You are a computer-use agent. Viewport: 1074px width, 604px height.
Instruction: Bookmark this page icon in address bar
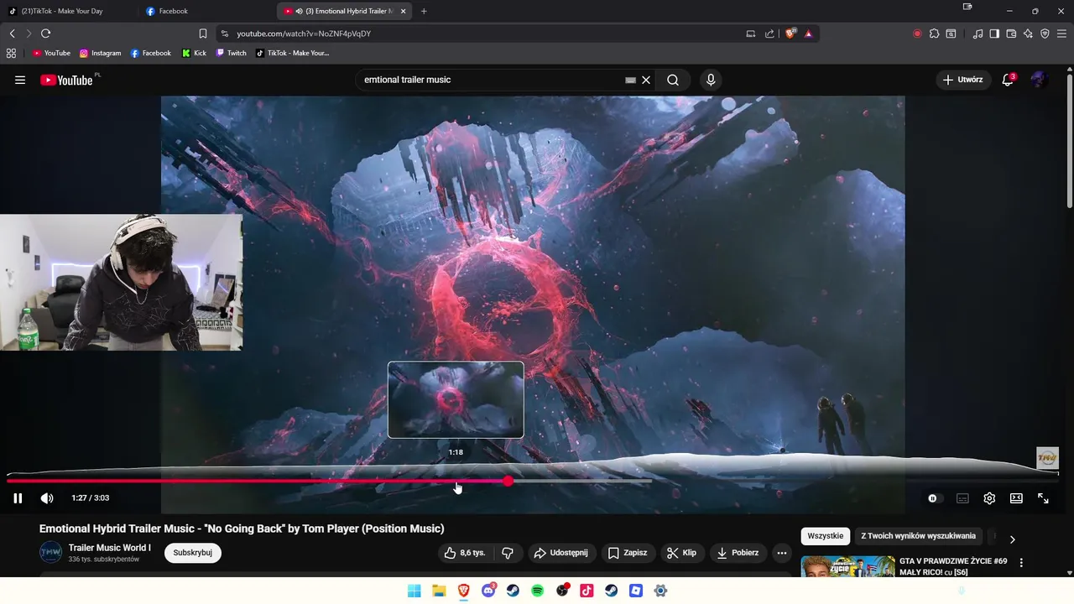click(x=202, y=34)
